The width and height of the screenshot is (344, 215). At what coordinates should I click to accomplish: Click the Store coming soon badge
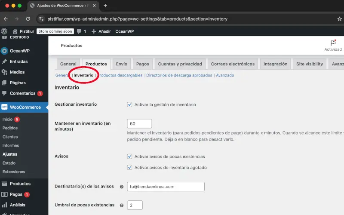[x=55, y=31]
